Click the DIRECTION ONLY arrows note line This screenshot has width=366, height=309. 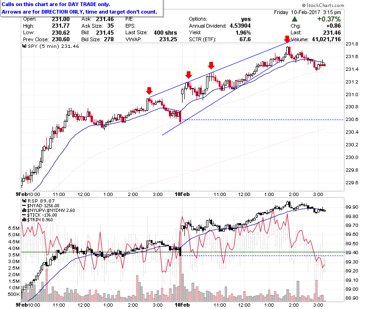point(79,12)
